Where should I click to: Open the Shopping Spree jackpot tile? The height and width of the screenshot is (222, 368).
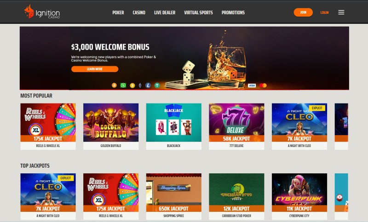[174, 196]
